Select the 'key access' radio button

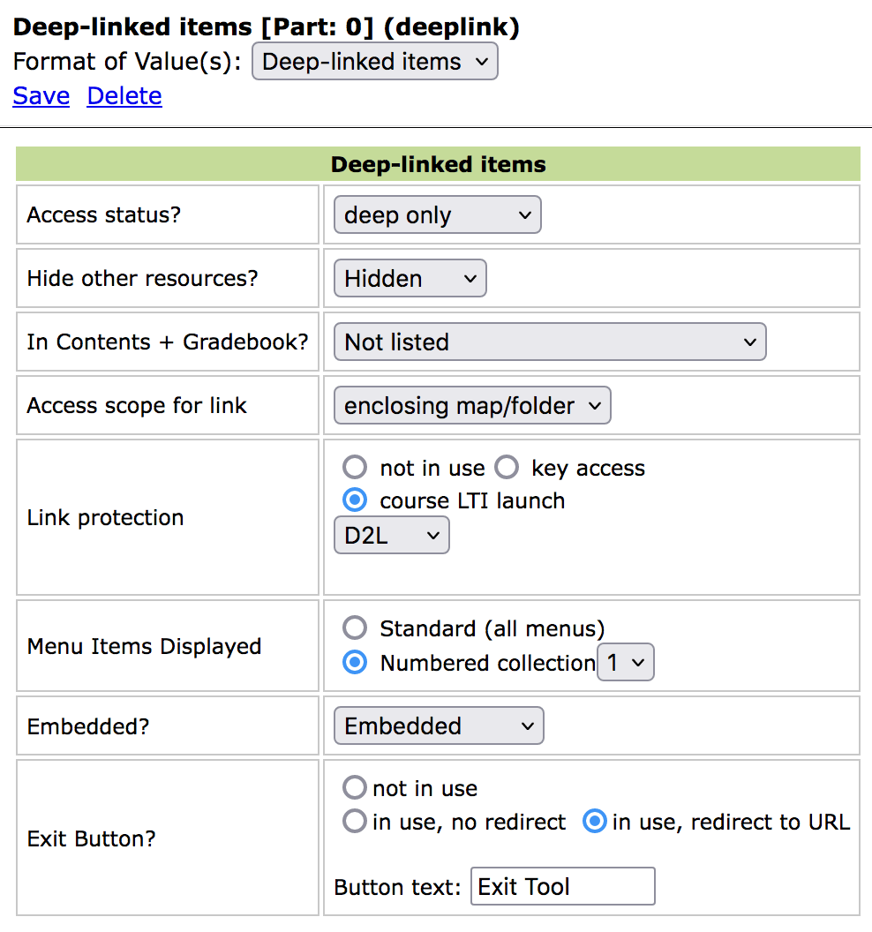tap(507, 468)
